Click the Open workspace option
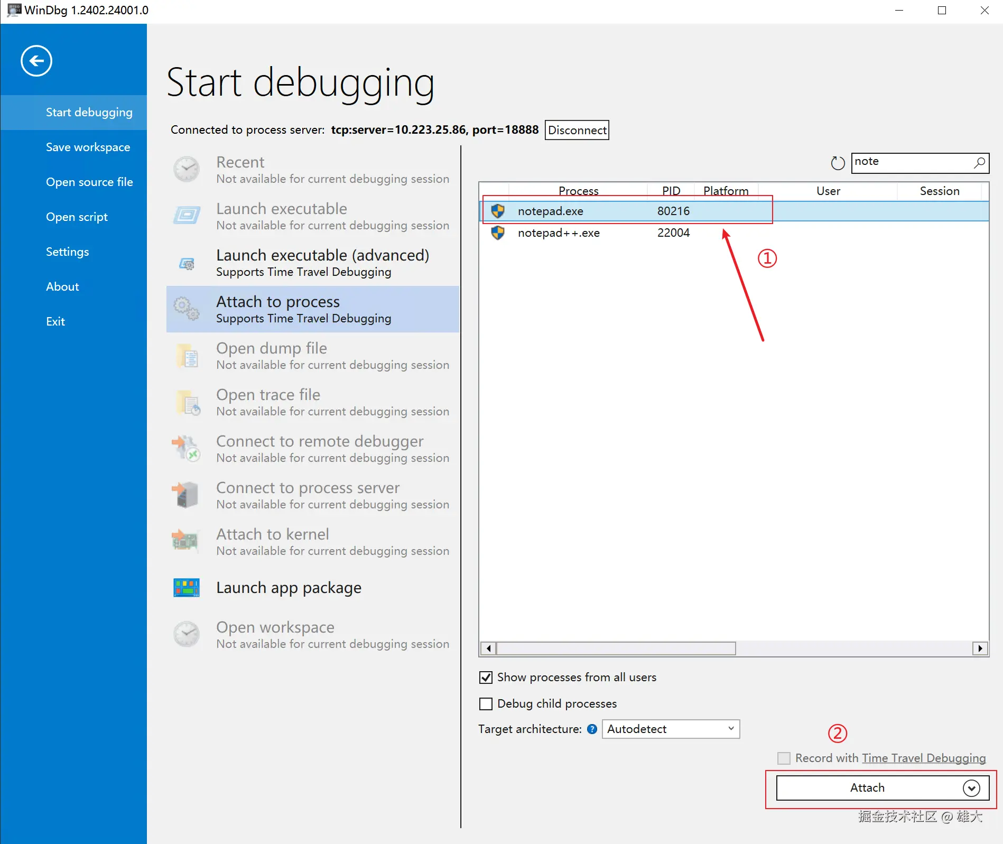 pyautogui.click(x=313, y=635)
